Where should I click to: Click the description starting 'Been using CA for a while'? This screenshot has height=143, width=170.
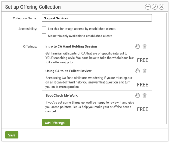pos(89,82)
